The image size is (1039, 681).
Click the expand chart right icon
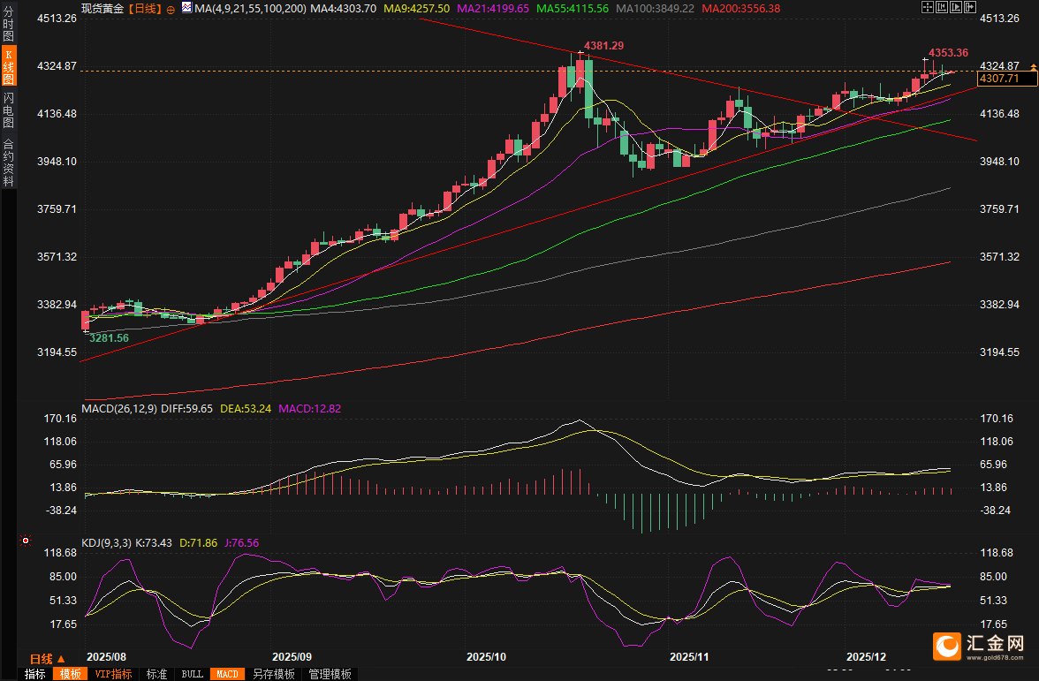point(968,8)
